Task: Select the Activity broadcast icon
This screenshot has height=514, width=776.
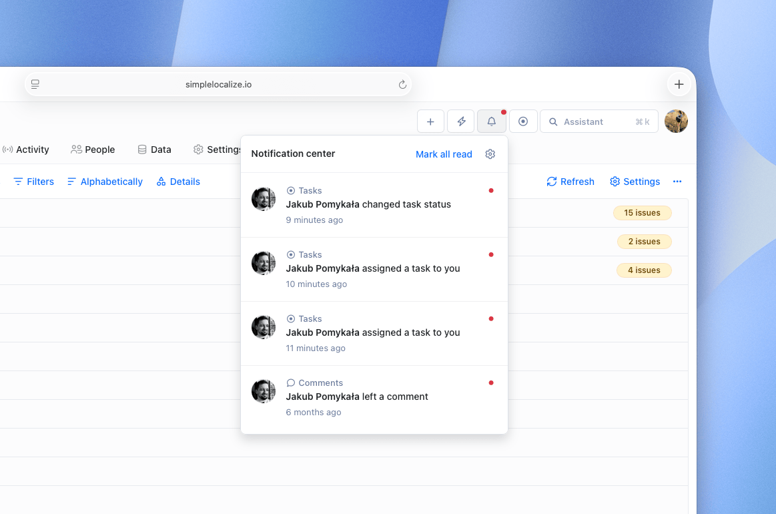Action: click(7, 149)
